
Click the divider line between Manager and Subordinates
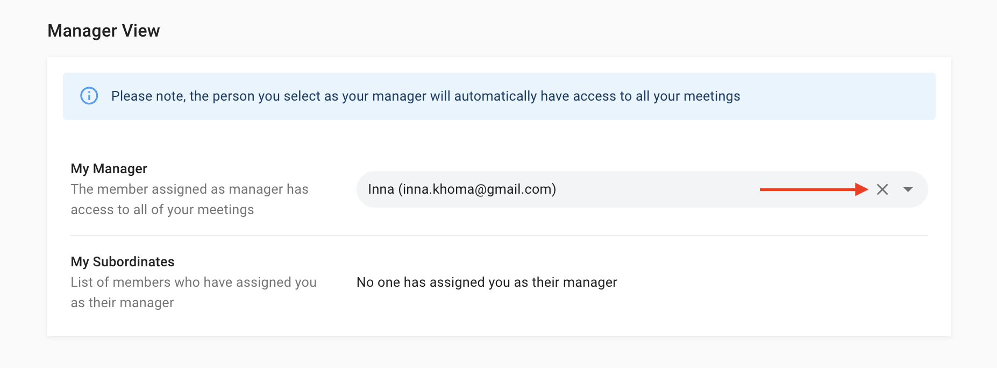click(x=500, y=236)
